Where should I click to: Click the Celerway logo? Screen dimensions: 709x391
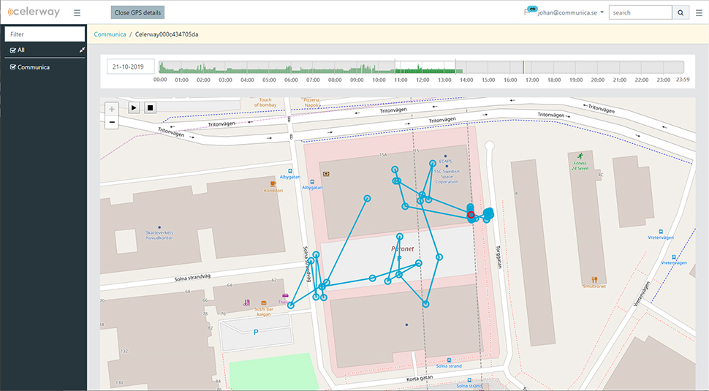(34, 12)
